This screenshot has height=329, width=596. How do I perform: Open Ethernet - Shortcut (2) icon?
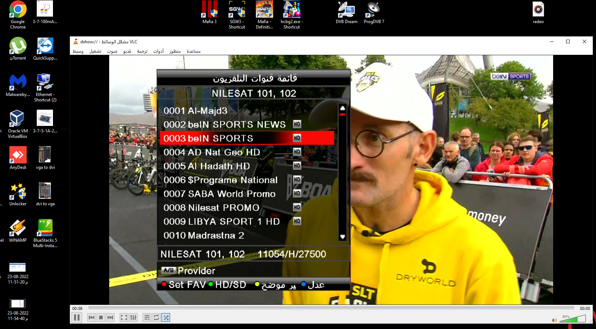pos(45,88)
